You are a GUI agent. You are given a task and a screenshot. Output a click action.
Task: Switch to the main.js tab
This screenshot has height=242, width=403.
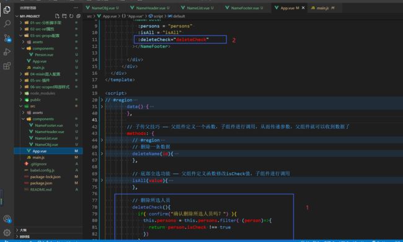(323, 8)
